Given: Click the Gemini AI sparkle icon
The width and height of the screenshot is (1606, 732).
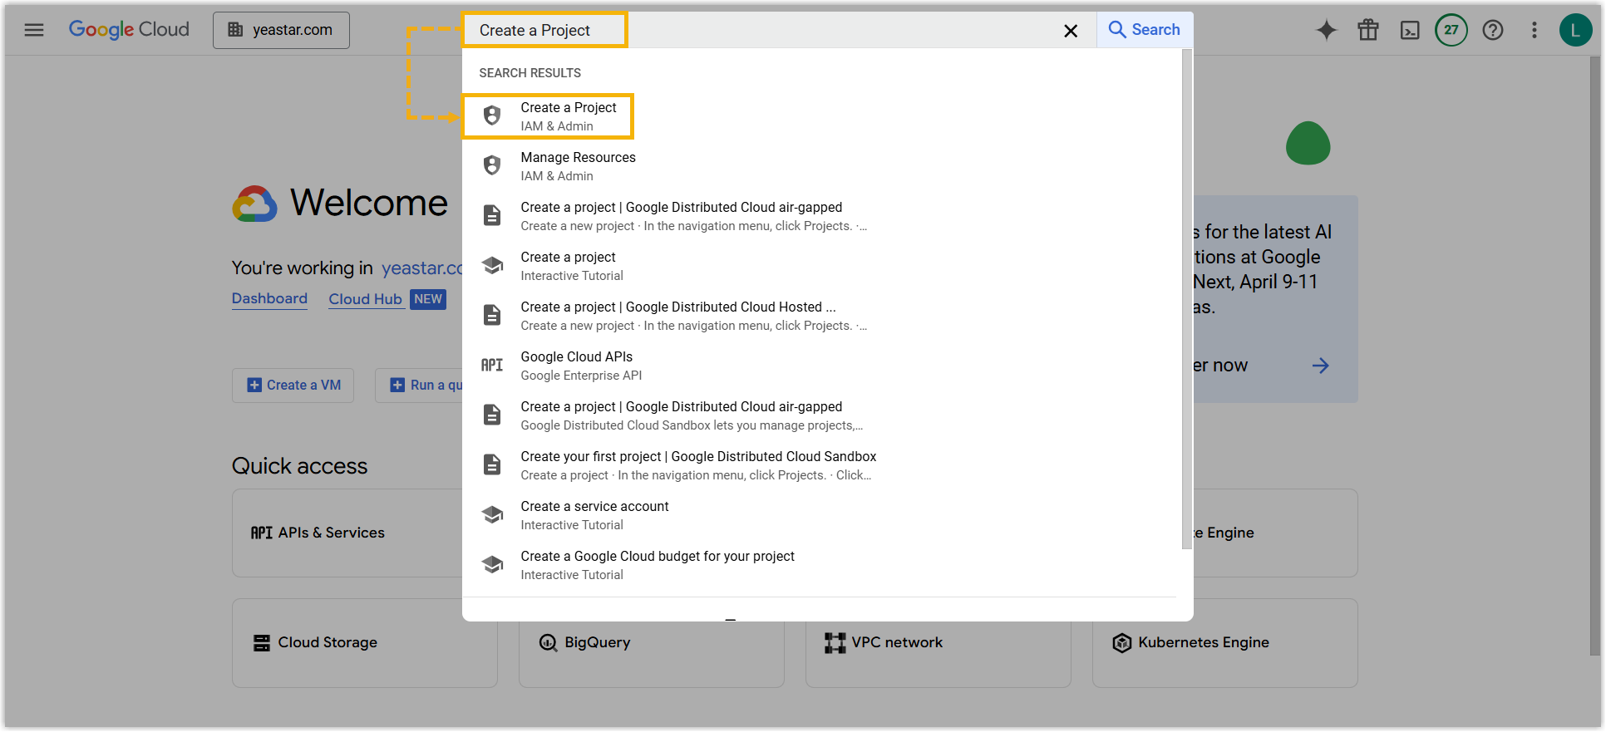Looking at the screenshot, I should 1327,31.
